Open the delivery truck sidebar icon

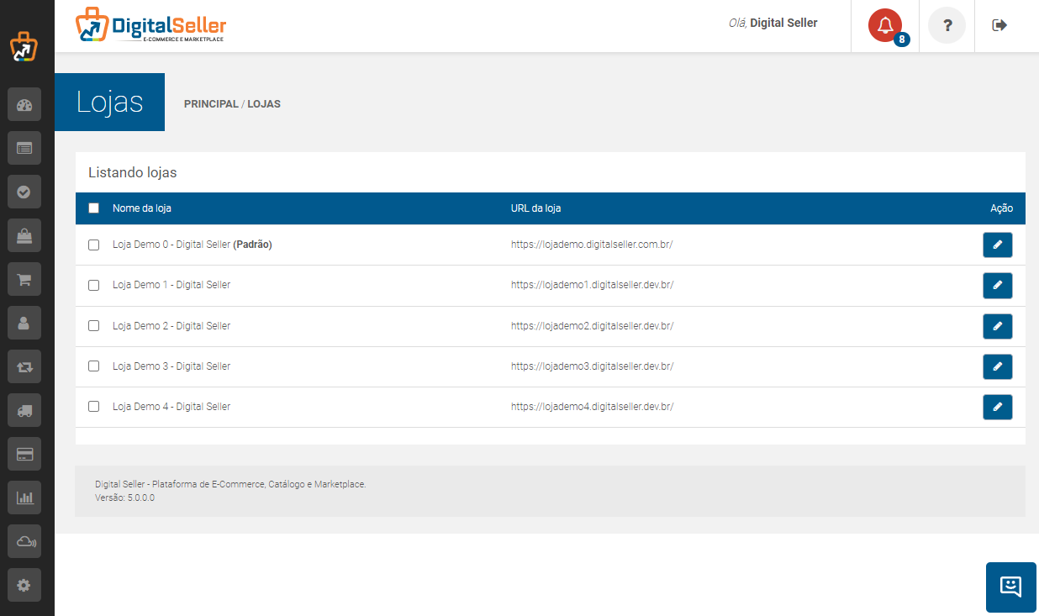tap(24, 410)
